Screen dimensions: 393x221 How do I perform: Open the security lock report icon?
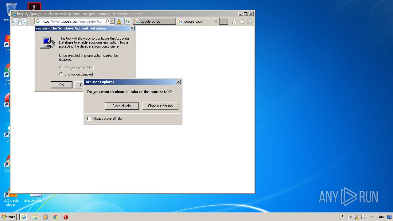119,21
